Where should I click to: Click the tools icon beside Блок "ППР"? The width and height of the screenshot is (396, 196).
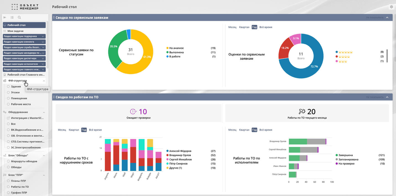coord(5,175)
